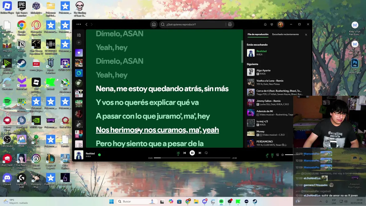366x206 pixels.
Task: Click the song progress bar
Action: point(192,158)
